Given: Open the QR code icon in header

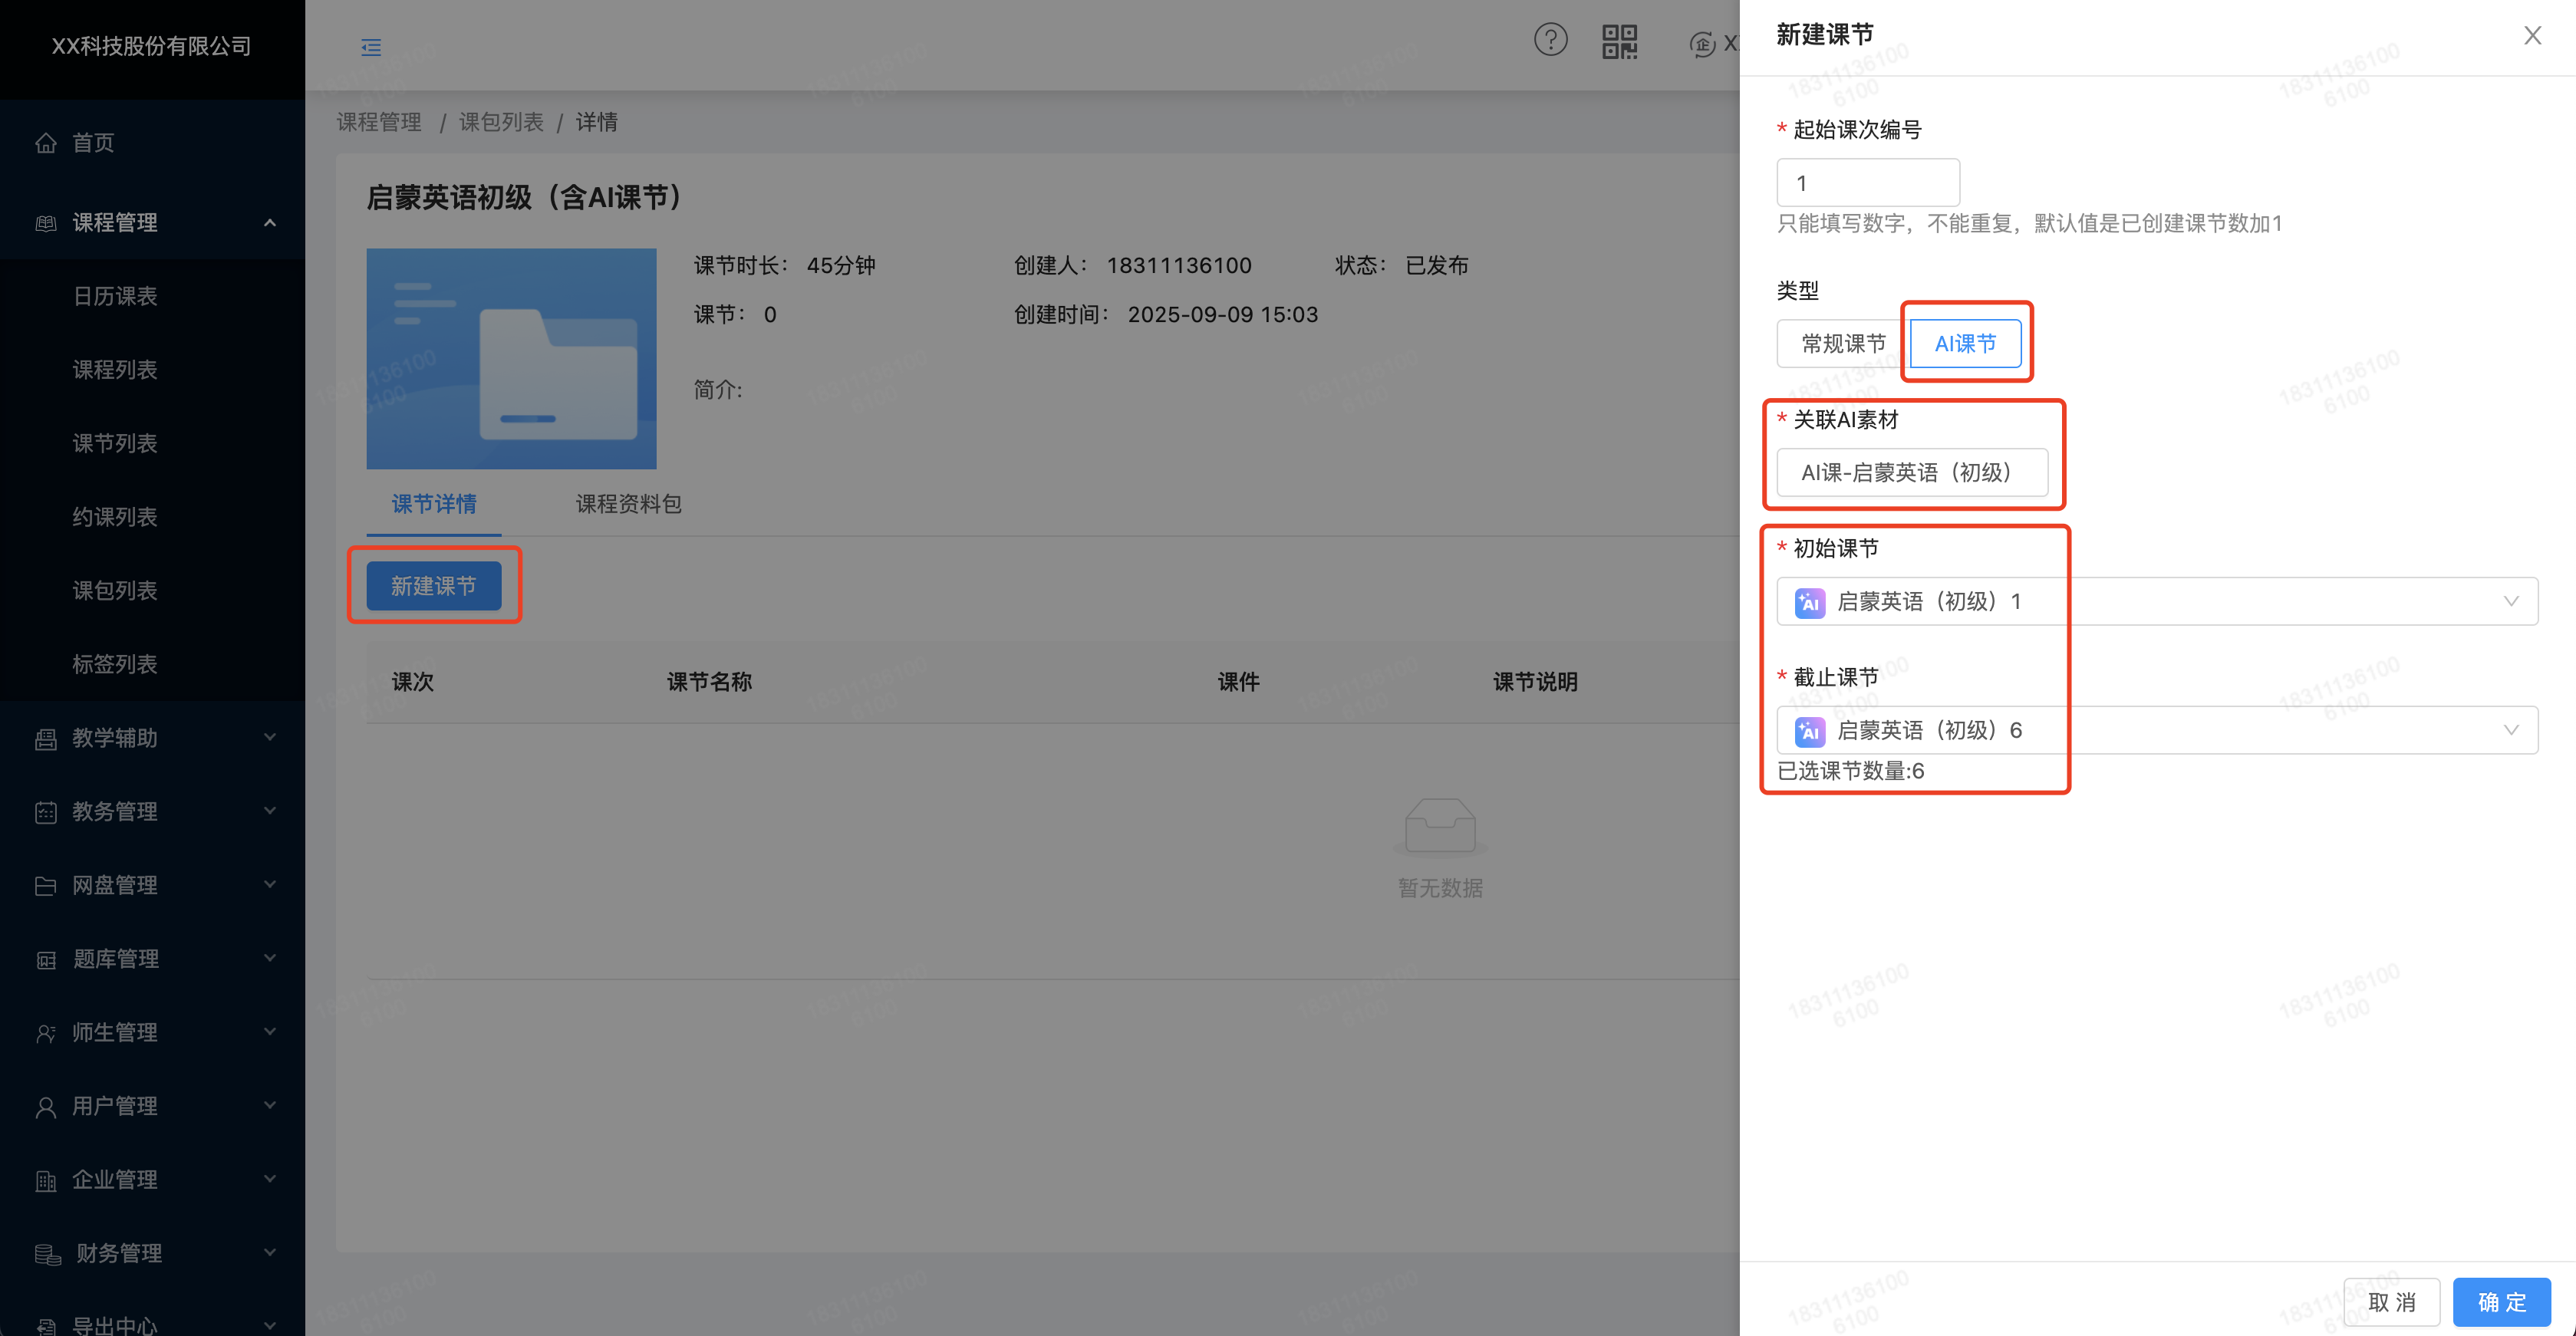Looking at the screenshot, I should coord(1619,42).
